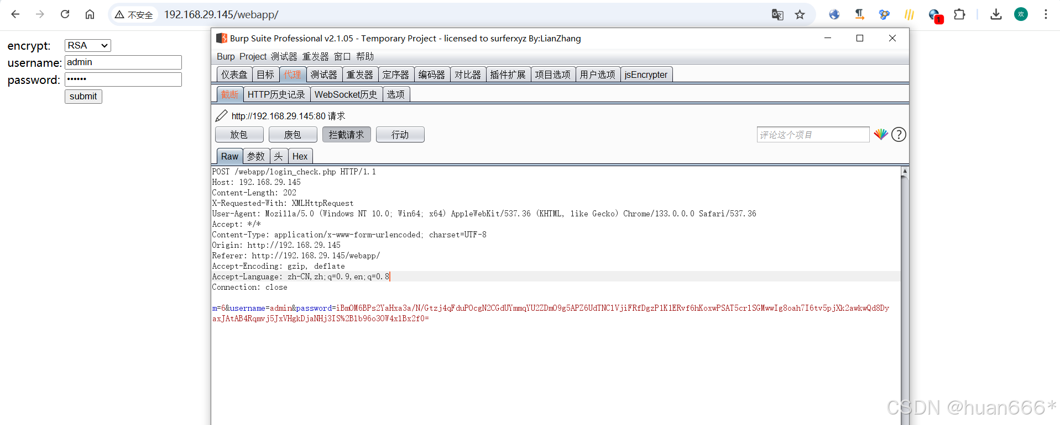Click the extension icon with red badge

tap(936, 16)
